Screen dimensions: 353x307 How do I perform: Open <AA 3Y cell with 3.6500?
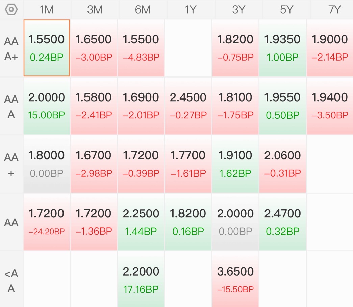[235, 280]
